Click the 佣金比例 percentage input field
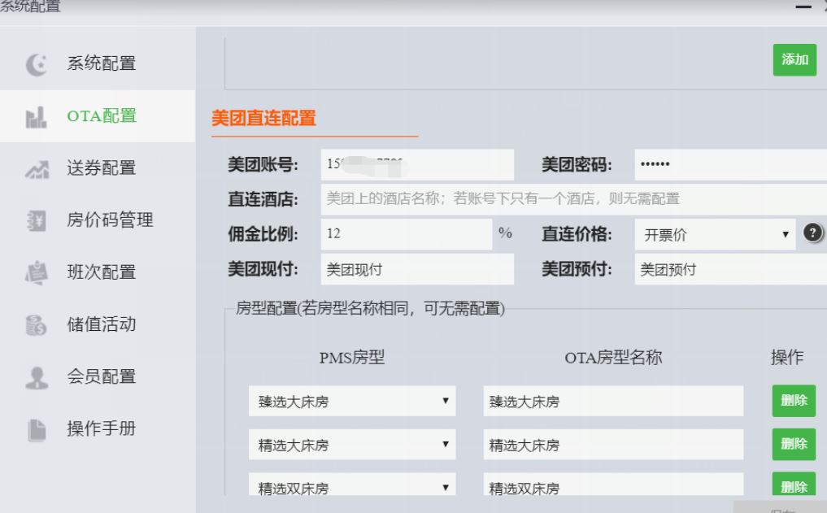The image size is (827, 513). pos(407,234)
